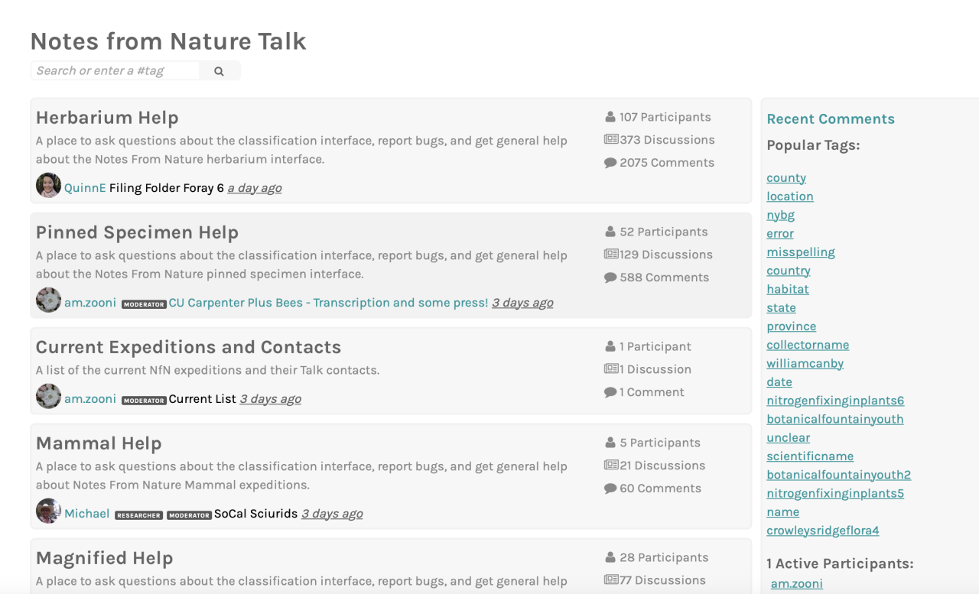The image size is (979, 594).
Task: Open Current Expeditions and Contacts board
Action: [x=188, y=347]
